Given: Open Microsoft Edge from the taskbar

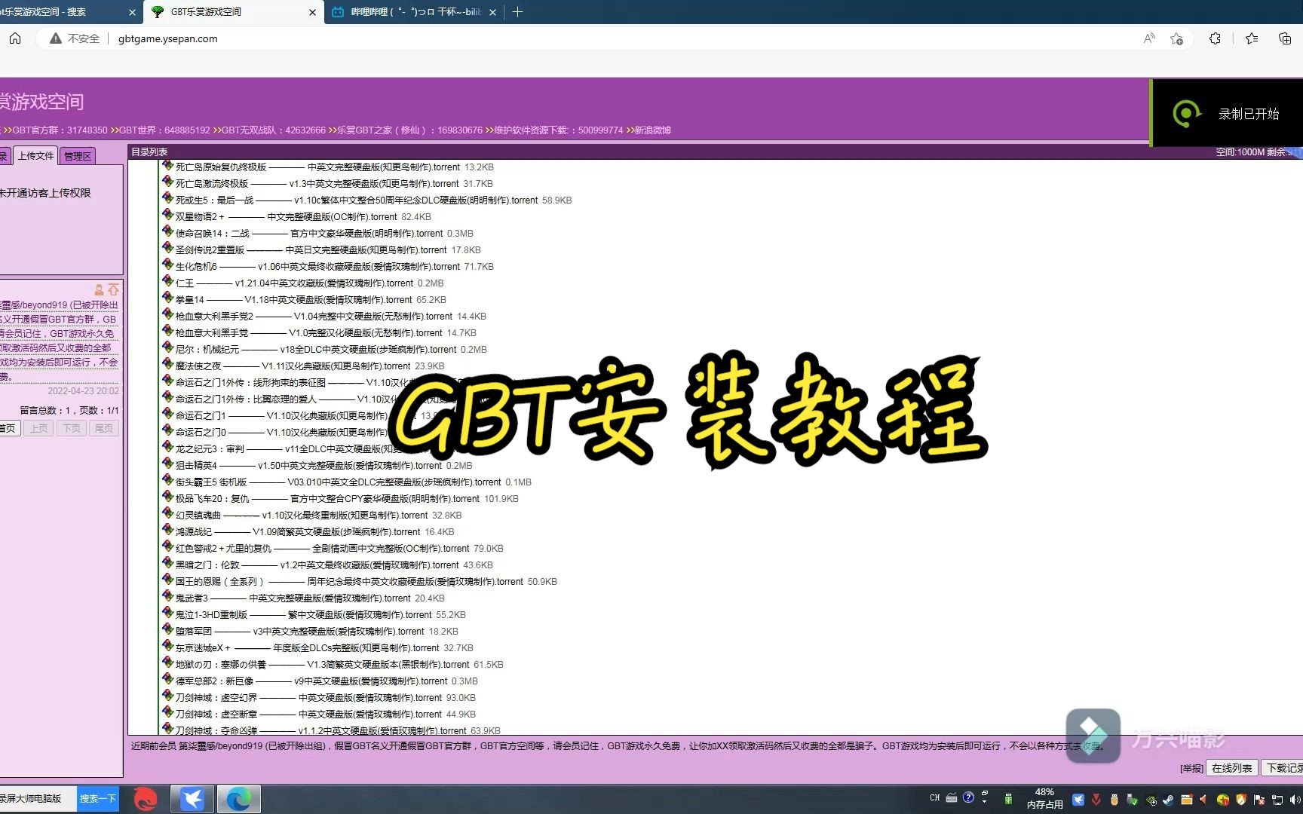Looking at the screenshot, I should point(239,799).
